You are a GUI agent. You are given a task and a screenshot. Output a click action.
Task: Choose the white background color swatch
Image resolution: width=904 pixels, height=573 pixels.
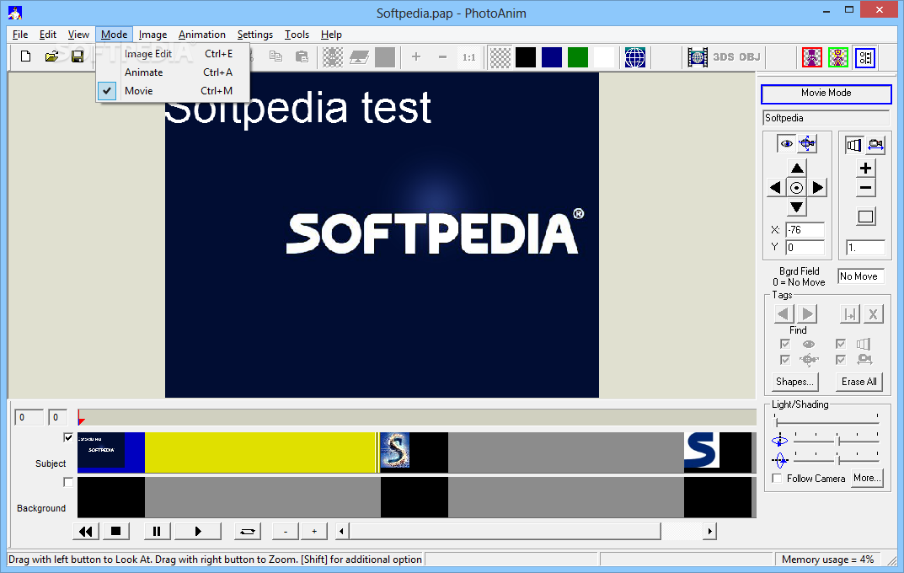point(603,57)
